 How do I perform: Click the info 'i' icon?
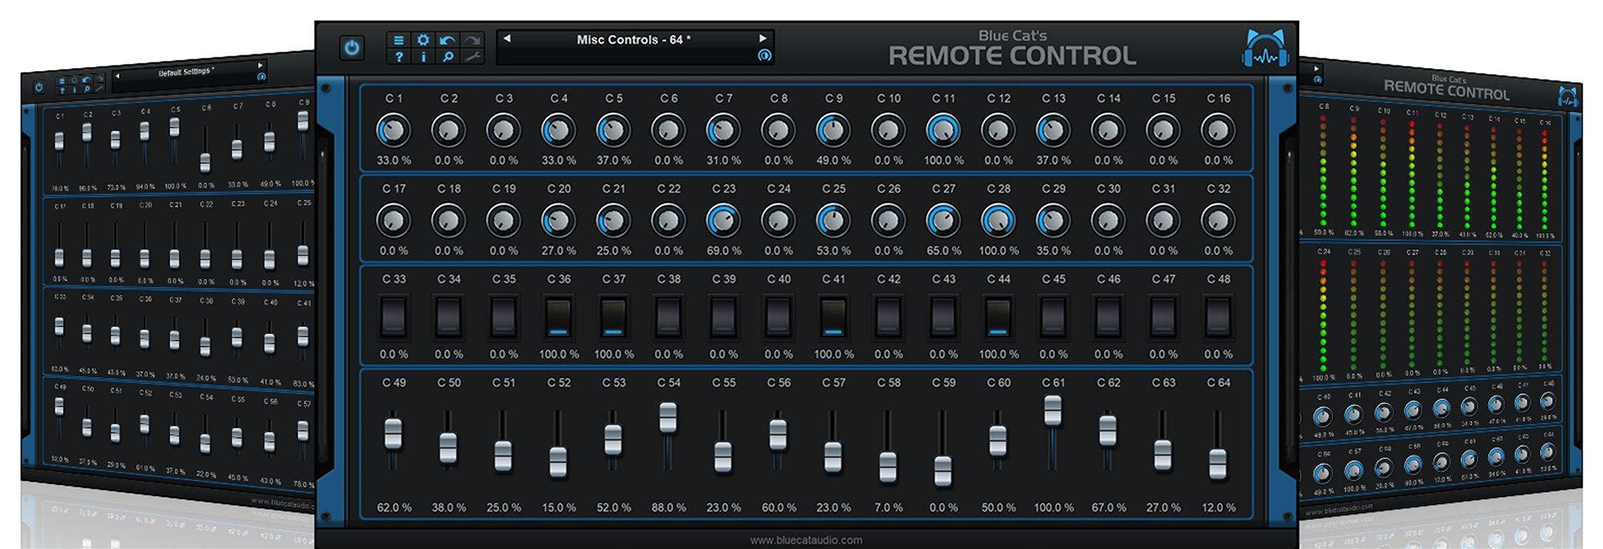423,57
